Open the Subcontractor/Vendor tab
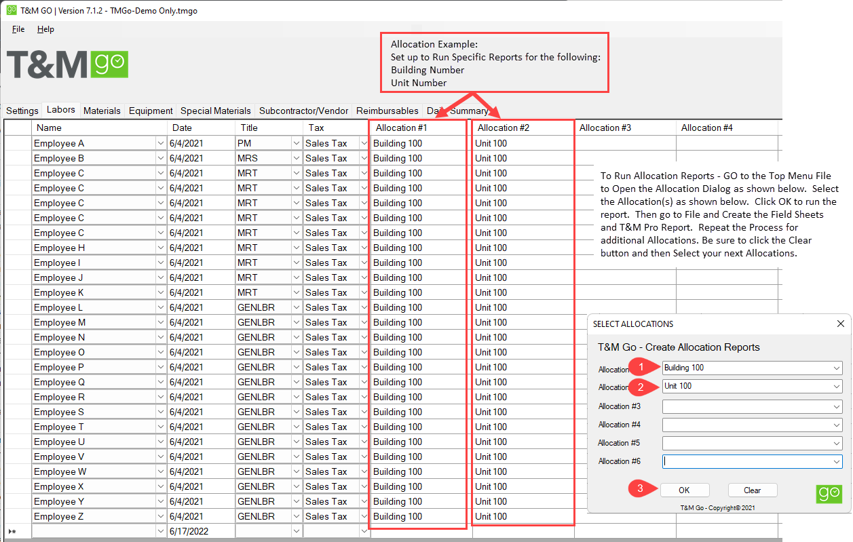The image size is (853, 542). pos(304,111)
